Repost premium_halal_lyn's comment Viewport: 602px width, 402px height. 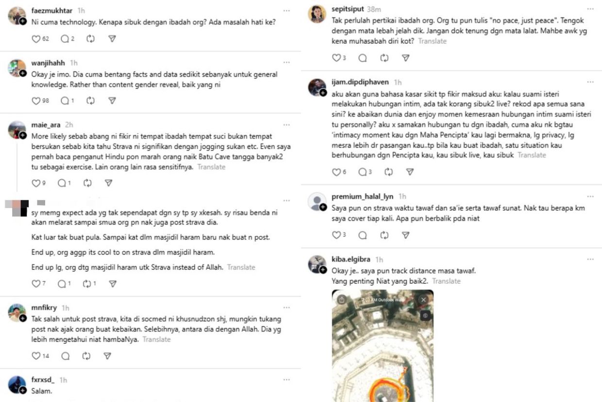point(385,235)
